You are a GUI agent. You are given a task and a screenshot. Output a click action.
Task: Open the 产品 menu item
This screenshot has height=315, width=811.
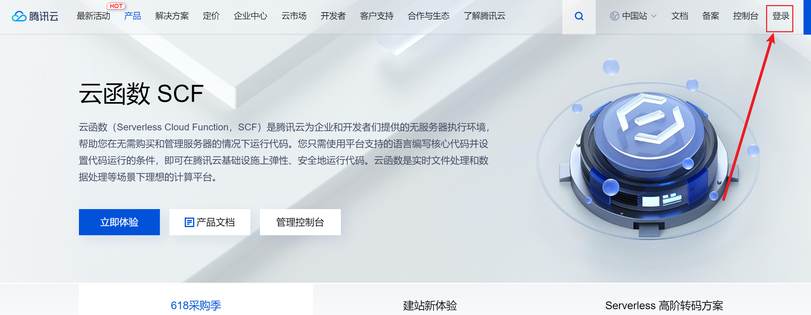[132, 16]
